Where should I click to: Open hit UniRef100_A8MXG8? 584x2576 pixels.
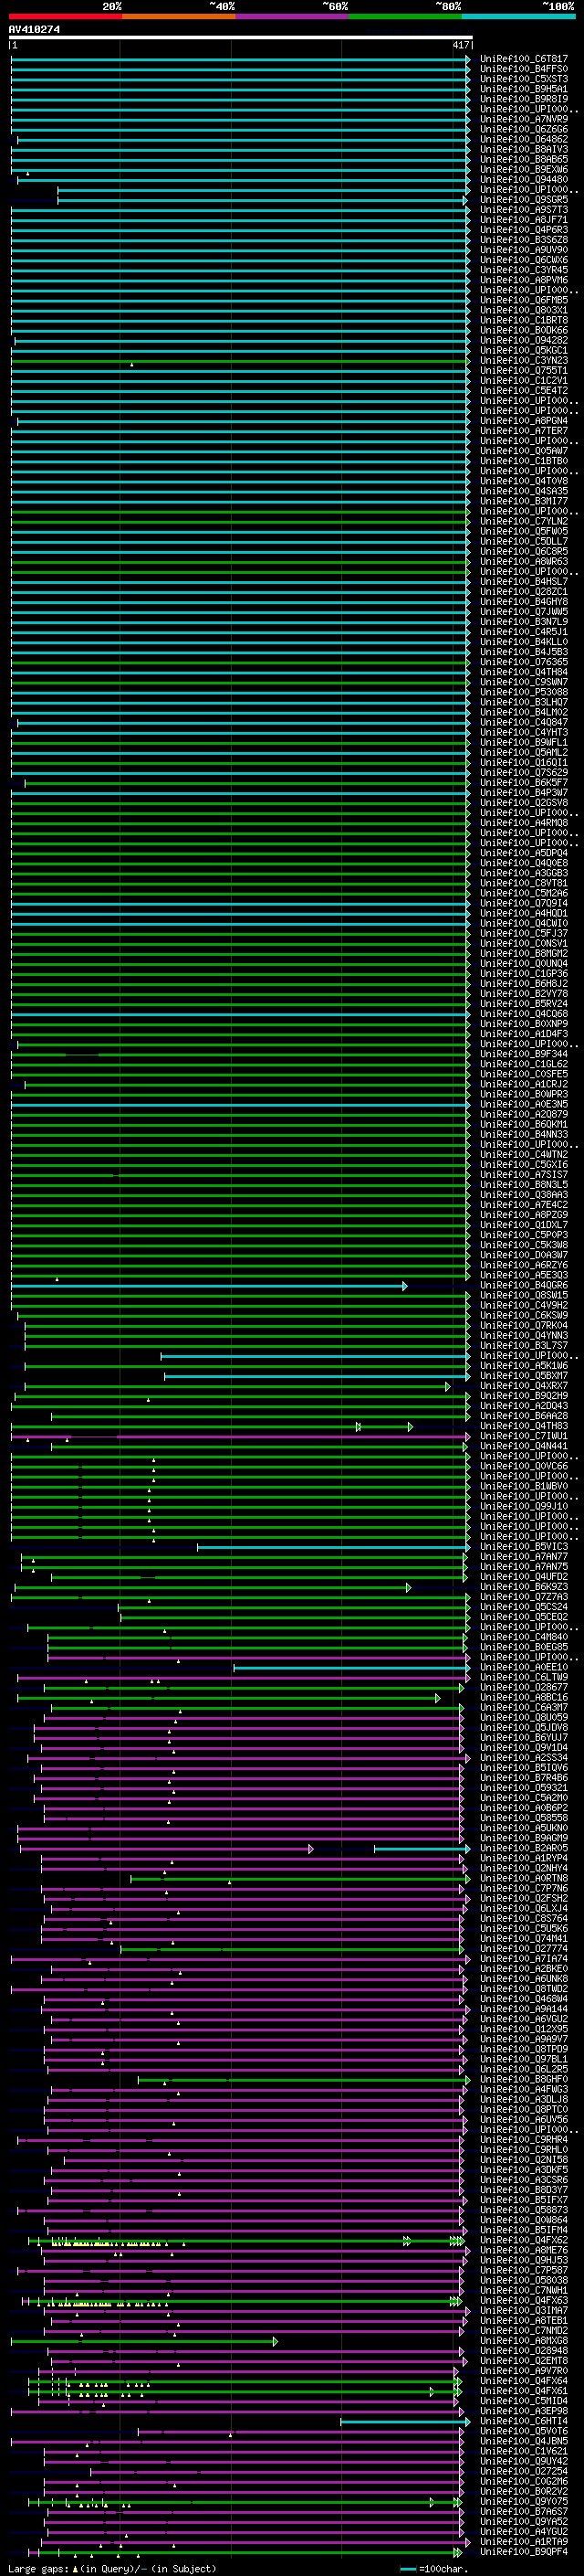(x=523, y=2340)
